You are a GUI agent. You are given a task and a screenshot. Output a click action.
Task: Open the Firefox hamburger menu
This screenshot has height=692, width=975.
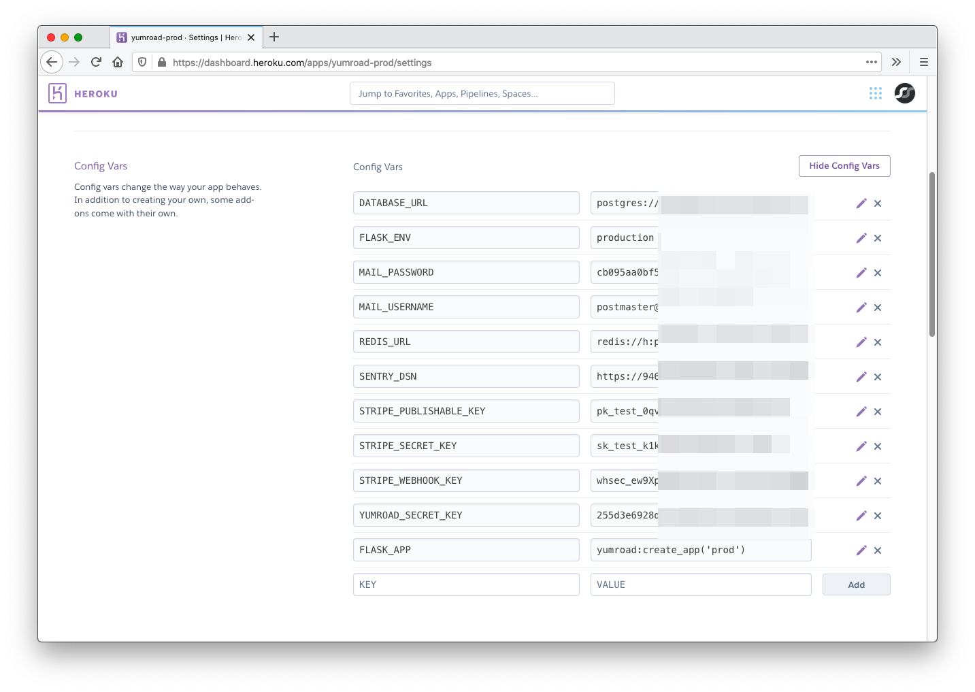923,62
